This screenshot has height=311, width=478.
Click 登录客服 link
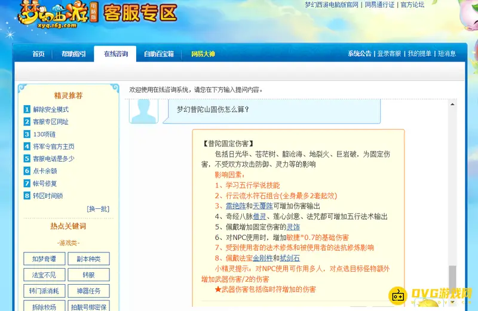(389, 54)
